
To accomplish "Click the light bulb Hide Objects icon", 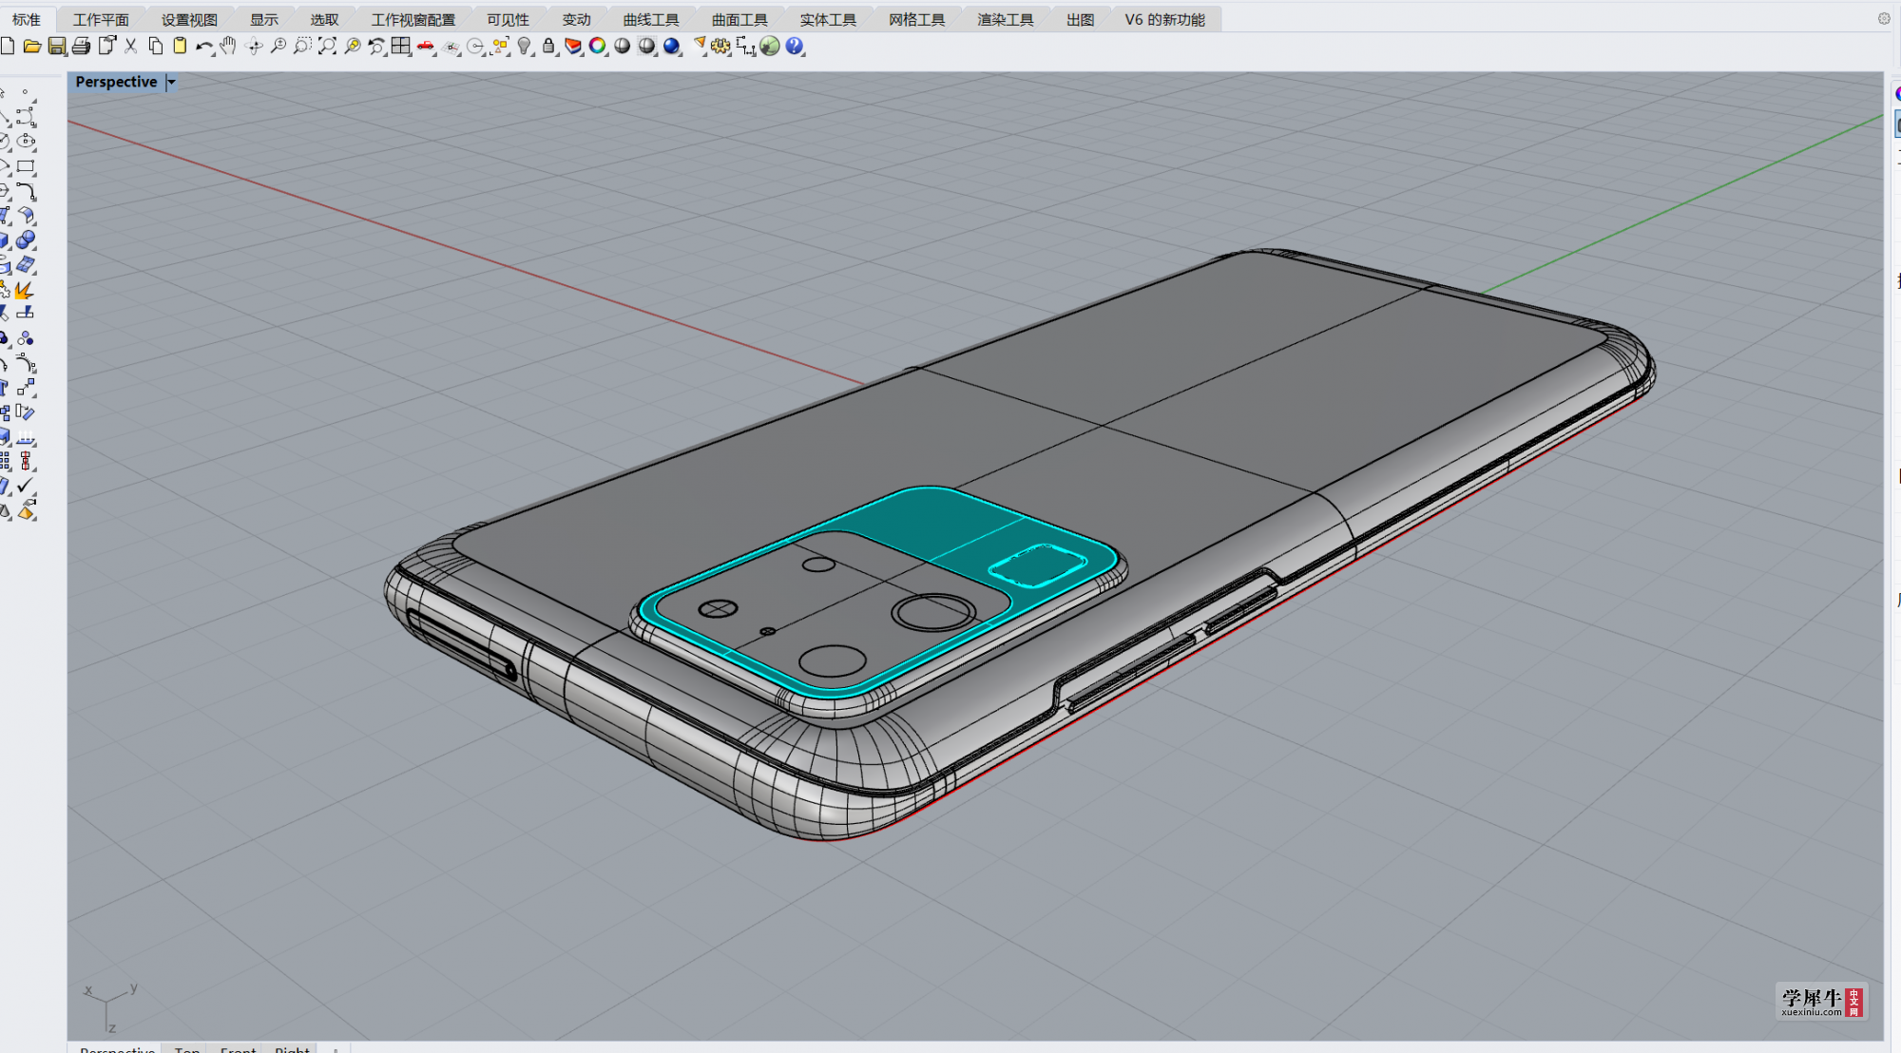I will pos(525,46).
